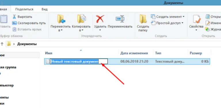Click the Rename icon
This screenshot has height=108, width=221.
(120, 19)
